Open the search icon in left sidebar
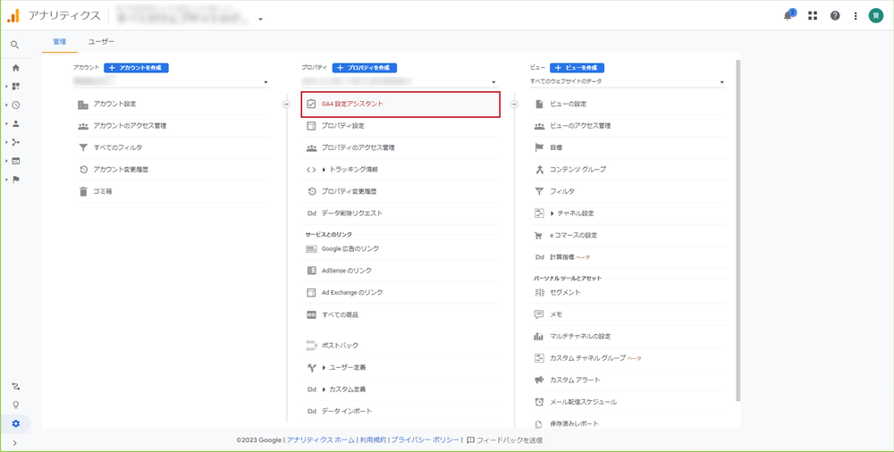The image size is (894, 452). coord(15,45)
